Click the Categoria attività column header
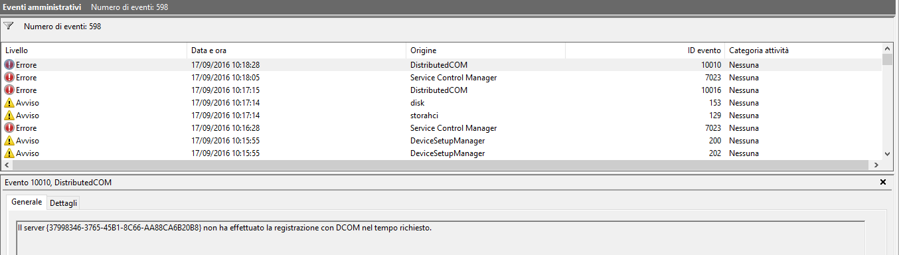This screenshot has width=899, height=255. 803,50
